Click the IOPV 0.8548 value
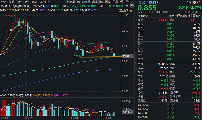The image size is (203, 120). (163, 93)
